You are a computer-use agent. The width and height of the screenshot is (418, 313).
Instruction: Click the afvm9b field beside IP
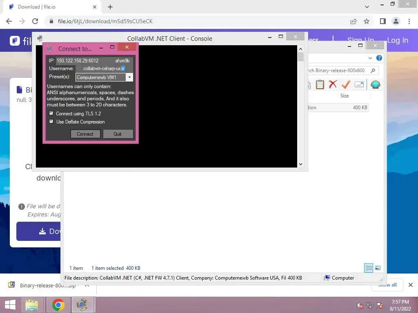(122, 61)
